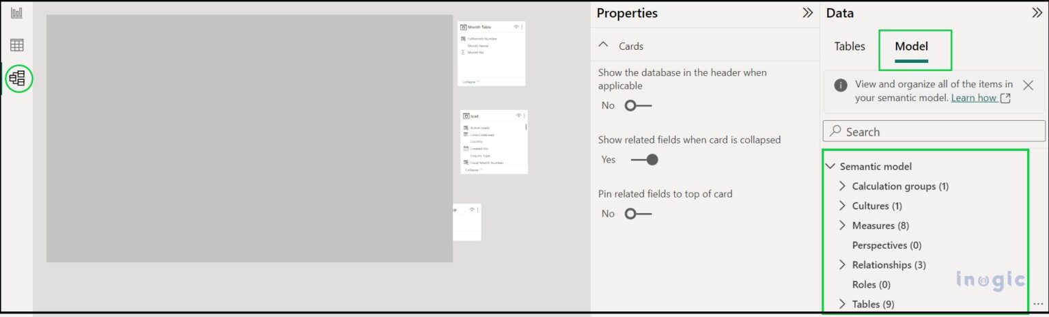Turn off show related fields when collapsed
The height and width of the screenshot is (317, 1049).
point(643,160)
